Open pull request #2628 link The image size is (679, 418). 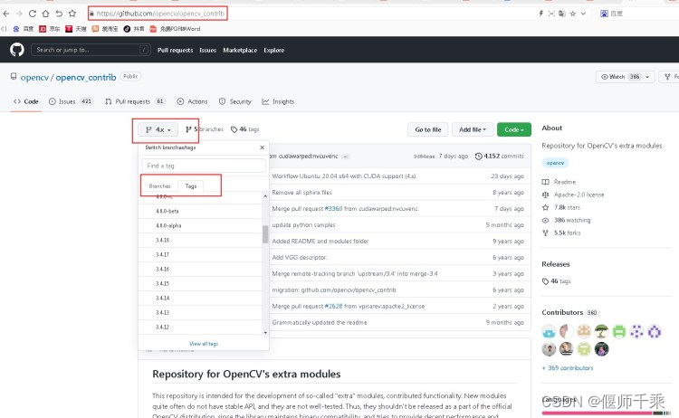pyautogui.click(x=333, y=307)
